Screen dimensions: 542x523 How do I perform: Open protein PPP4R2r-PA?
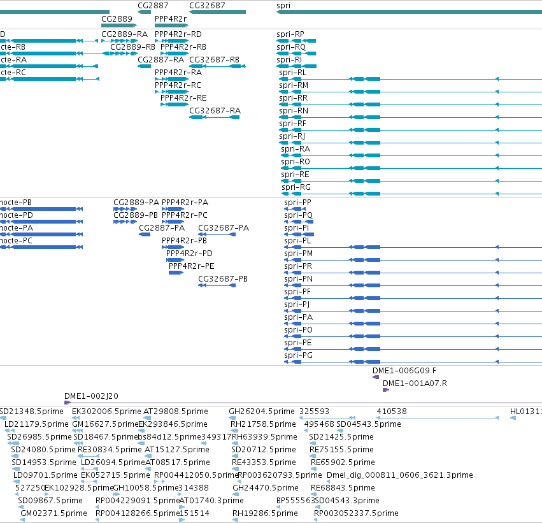tap(185, 203)
